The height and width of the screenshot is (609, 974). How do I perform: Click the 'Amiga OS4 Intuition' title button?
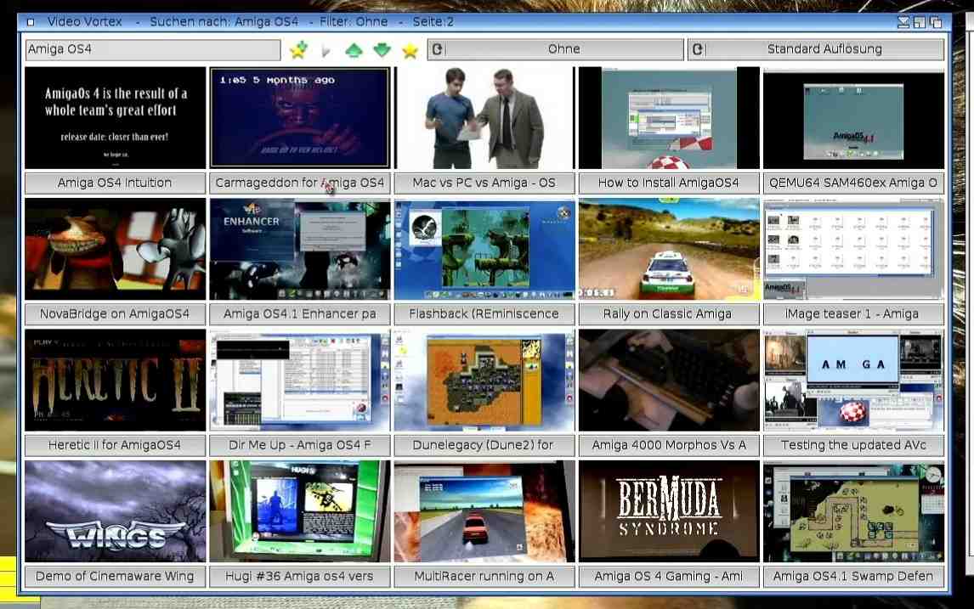pyautogui.click(x=115, y=183)
